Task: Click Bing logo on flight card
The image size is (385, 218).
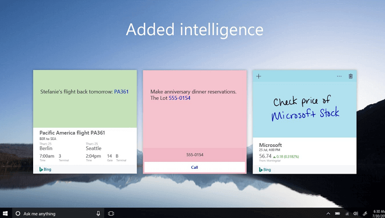Action: click(45, 169)
